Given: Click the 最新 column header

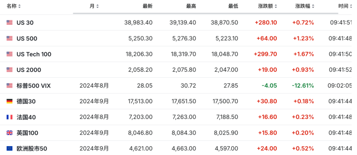Looking at the screenshot, I should point(147,6).
